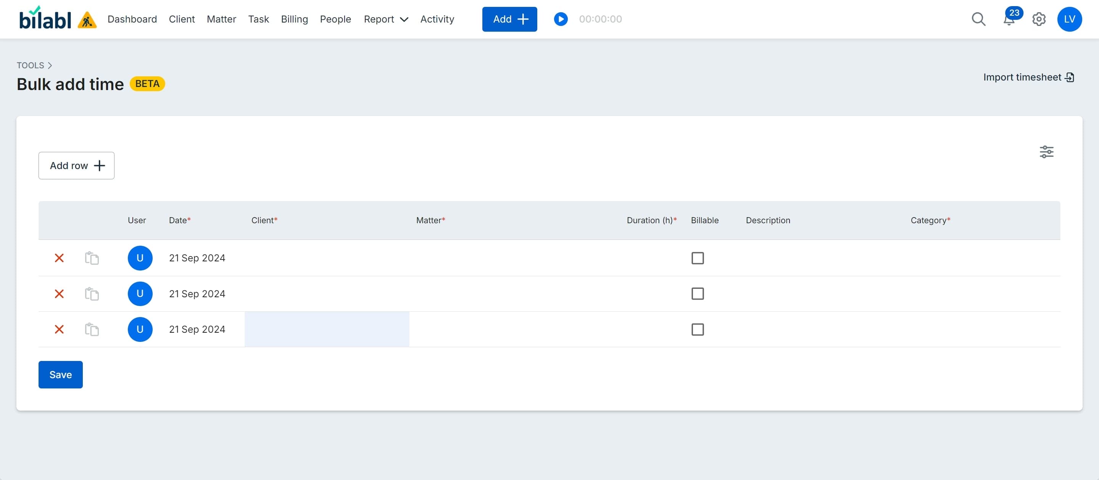The height and width of the screenshot is (480, 1099).
Task: Click Description cell in second row
Action: pyautogui.click(x=821, y=293)
